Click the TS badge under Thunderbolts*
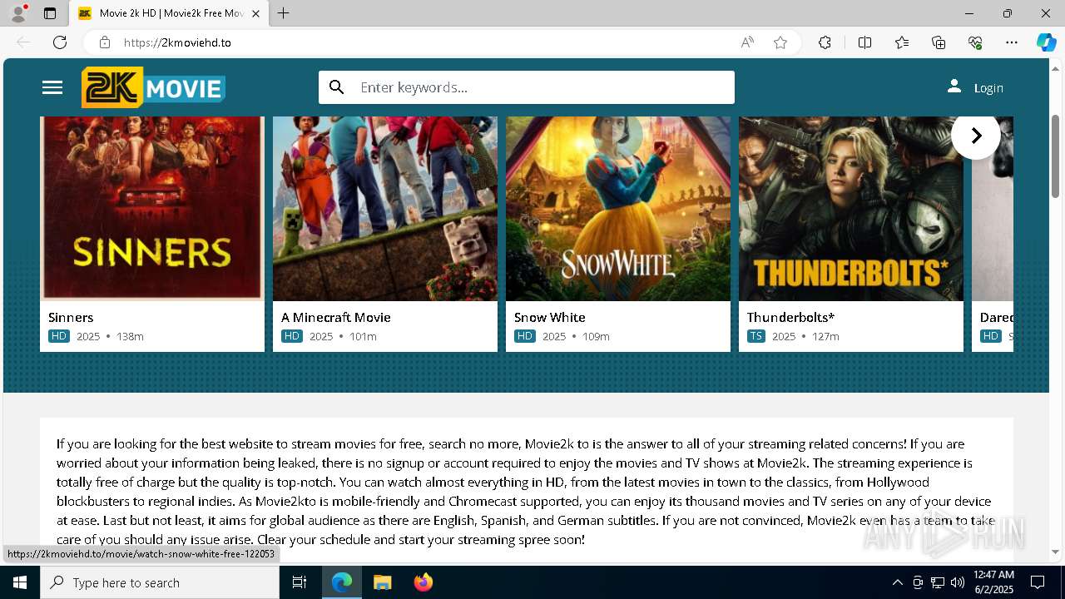This screenshot has height=599, width=1065. coord(755,336)
